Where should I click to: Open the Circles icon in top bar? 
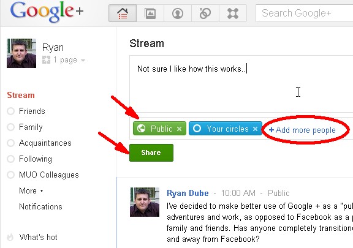(x=205, y=13)
